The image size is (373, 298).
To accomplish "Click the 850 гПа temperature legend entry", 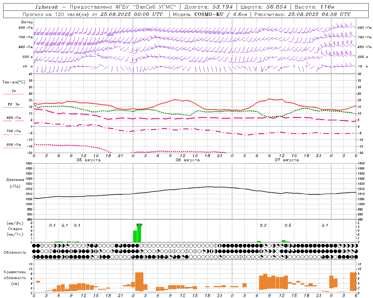I will 14,118.
